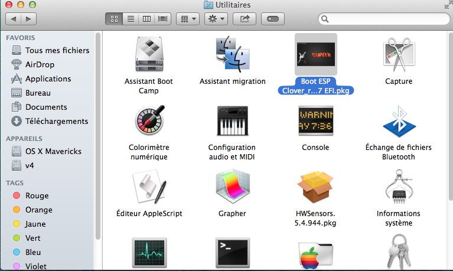This screenshot has height=271, width=453.
Task: Go back with the left arrow button
Action: tap(14, 19)
